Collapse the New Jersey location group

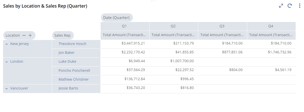point(7,44)
